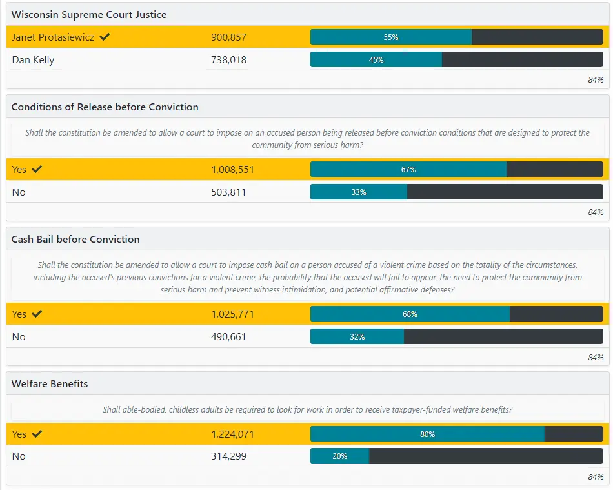Click the Cash Bail before Conviction heading
The image size is (613, 490).
point(75,240)
